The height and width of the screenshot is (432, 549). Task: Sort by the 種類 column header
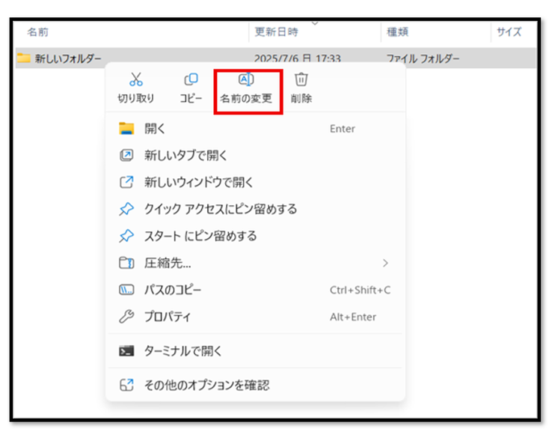click(x=397, y=32)
